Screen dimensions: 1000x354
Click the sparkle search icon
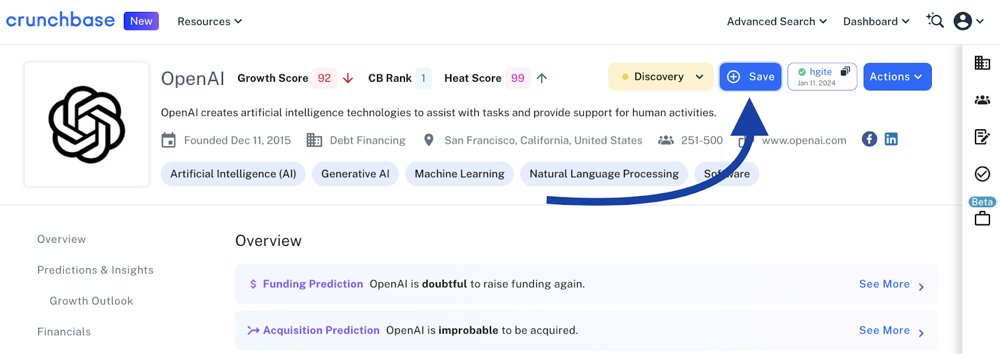pyautogui.click(x=935, y=21)
